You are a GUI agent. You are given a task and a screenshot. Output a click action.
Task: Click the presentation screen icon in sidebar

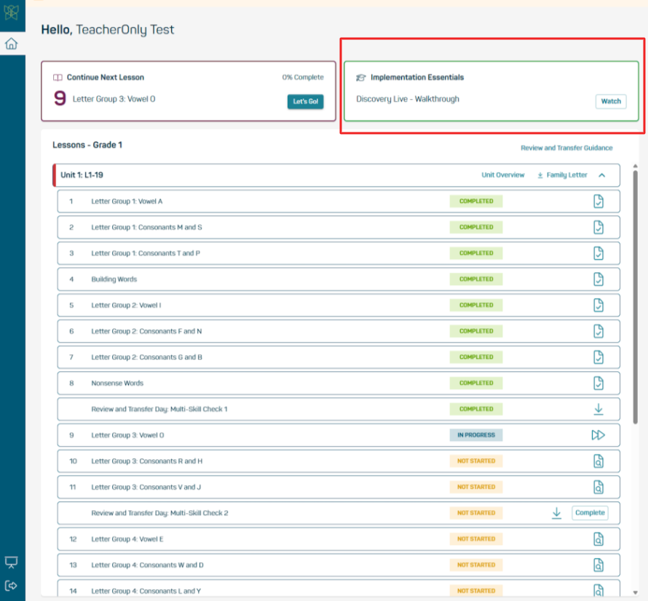tap(11, 562)
